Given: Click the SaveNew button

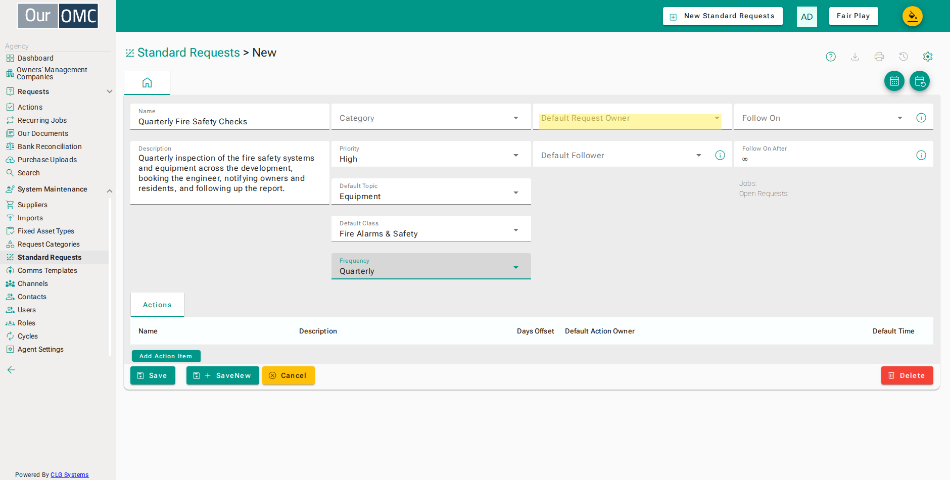Looking at the screenshot, I should (x=223, y=375).
